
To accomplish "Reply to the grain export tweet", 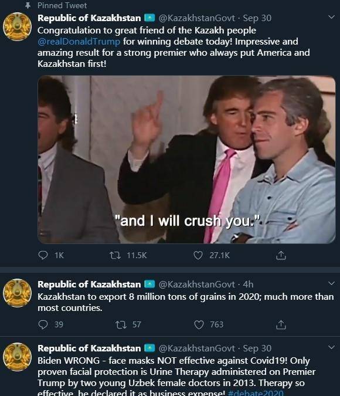I will [x=43, y=324].
